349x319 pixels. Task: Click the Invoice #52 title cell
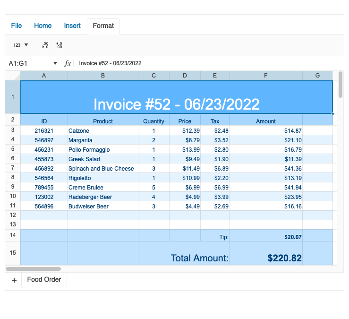(176, 97)
